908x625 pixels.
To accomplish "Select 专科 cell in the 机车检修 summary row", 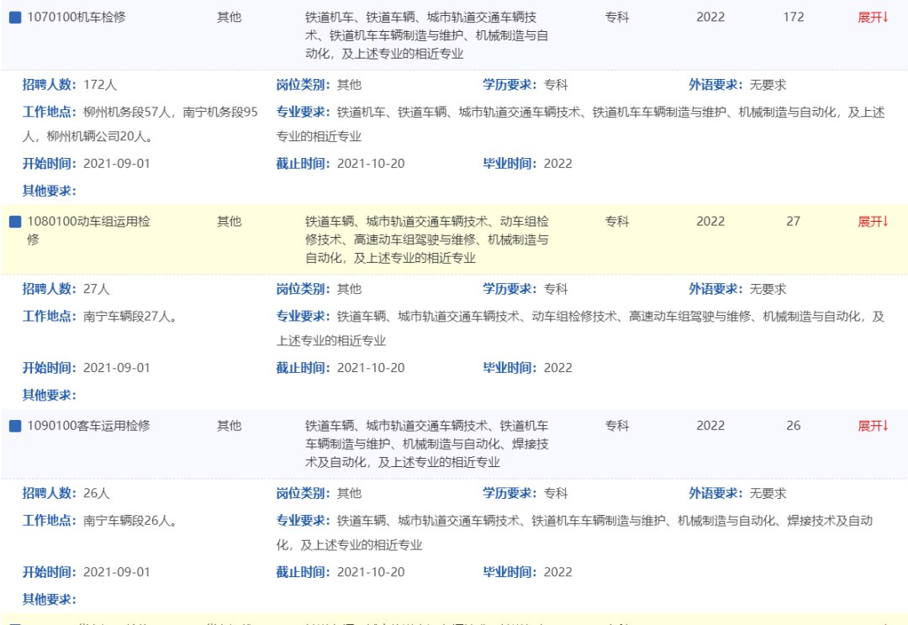I will pyautogui.click(x=617, y=18).
